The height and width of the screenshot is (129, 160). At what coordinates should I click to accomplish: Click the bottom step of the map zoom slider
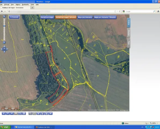(x=4, y=40)
